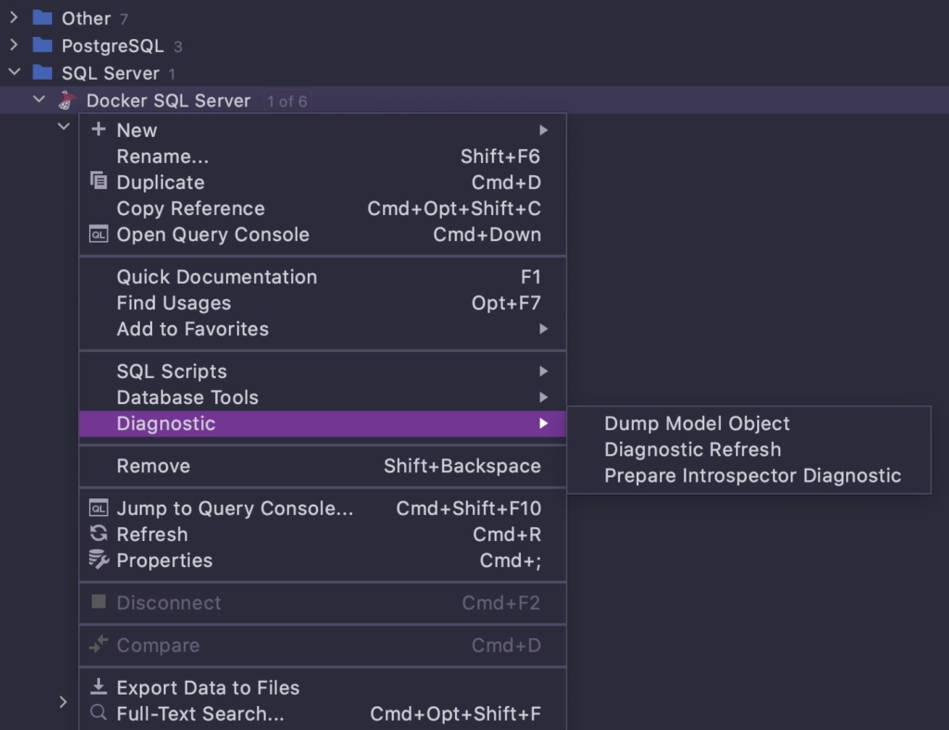Click the Cmd+Opt+Shift+F shortcut text

pos(455,713)
